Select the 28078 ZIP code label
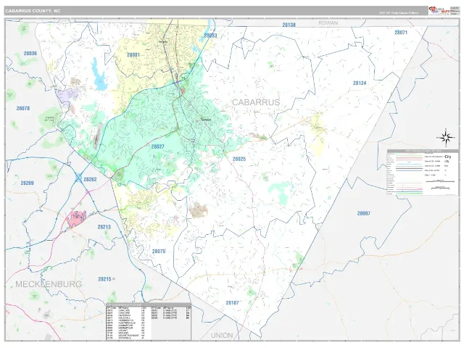Viewport: 464px width, 348px height. 23,108
